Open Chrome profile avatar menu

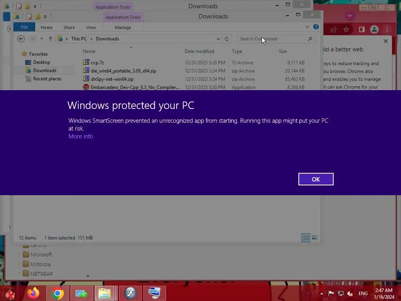pyautogui.click(x=374, y=30)
